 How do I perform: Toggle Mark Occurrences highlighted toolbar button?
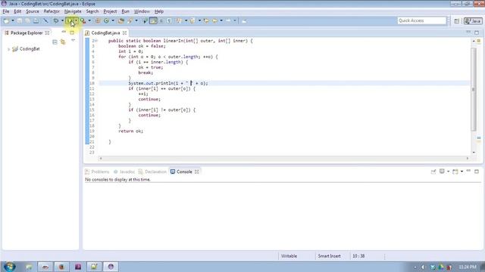153,20
